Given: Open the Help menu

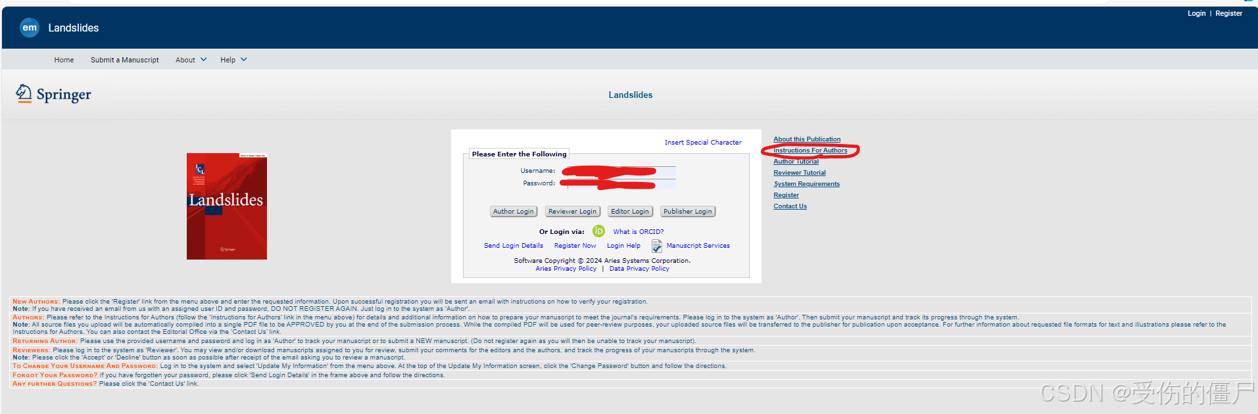Looking at the screenshot, I should [228, 60].
